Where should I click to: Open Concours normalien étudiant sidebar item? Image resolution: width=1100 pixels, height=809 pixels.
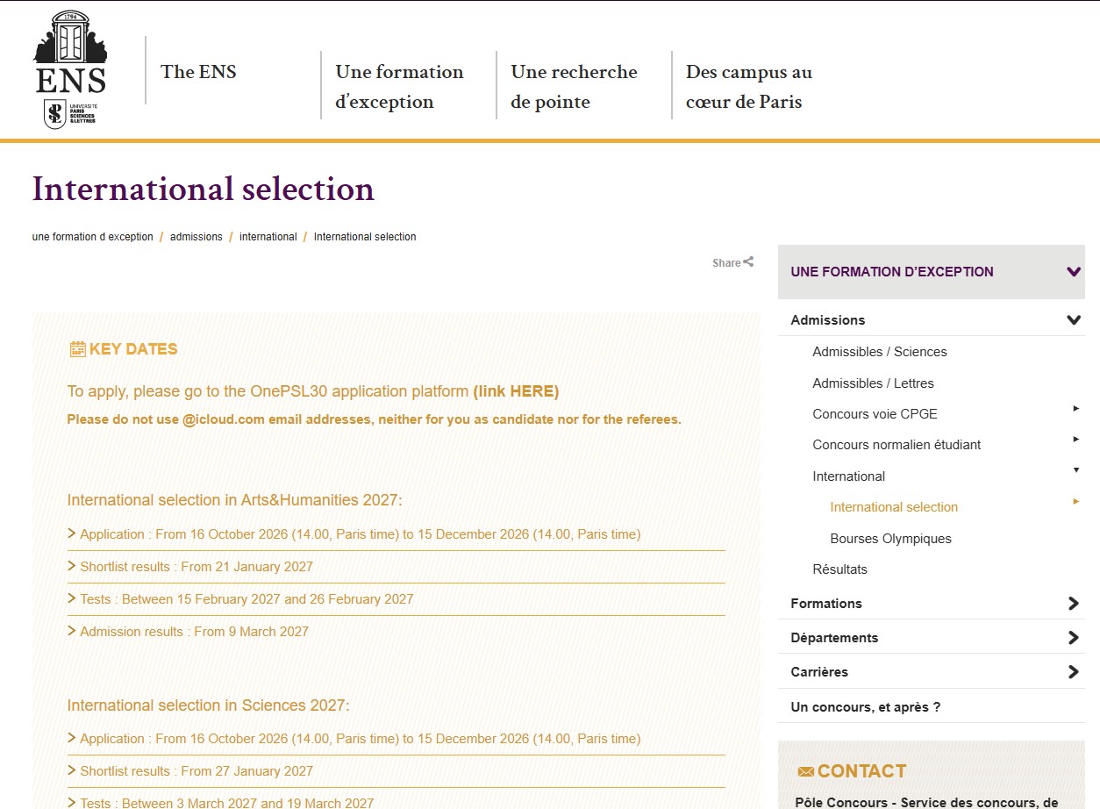[896, 445]
